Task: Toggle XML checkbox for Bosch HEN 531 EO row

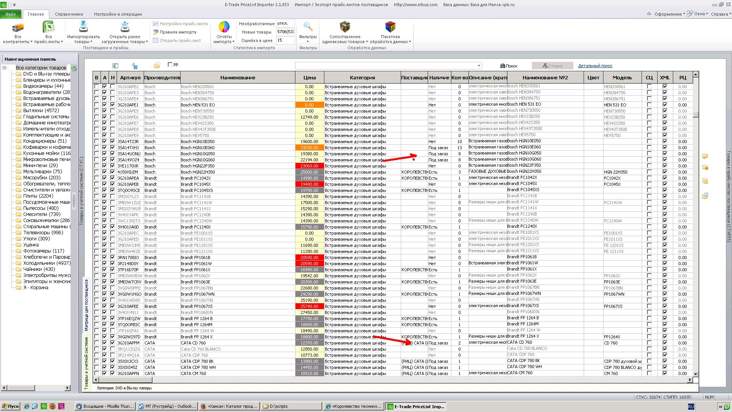Action: (665, 105)
